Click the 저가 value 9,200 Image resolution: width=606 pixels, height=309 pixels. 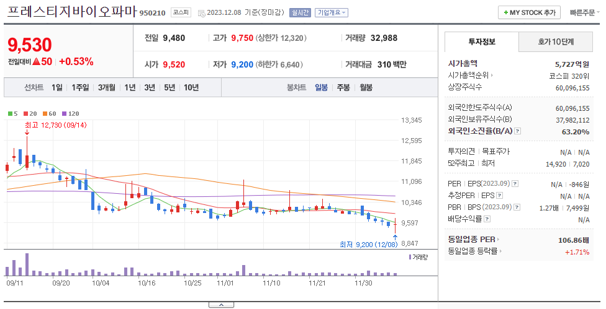(242, 65)
